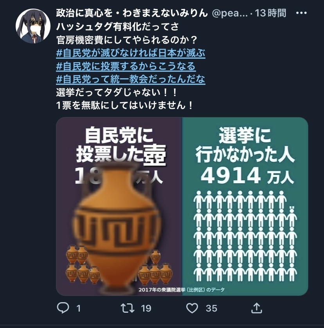Like the tweet with the heart icon
The image size is (324, 328).
click(x=192, y=308)
